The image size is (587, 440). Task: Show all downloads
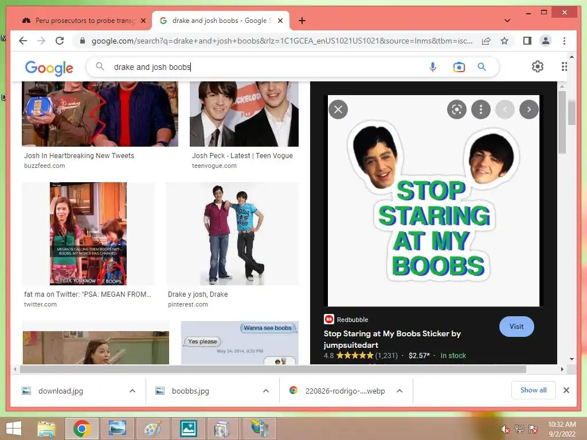point(534,390)
